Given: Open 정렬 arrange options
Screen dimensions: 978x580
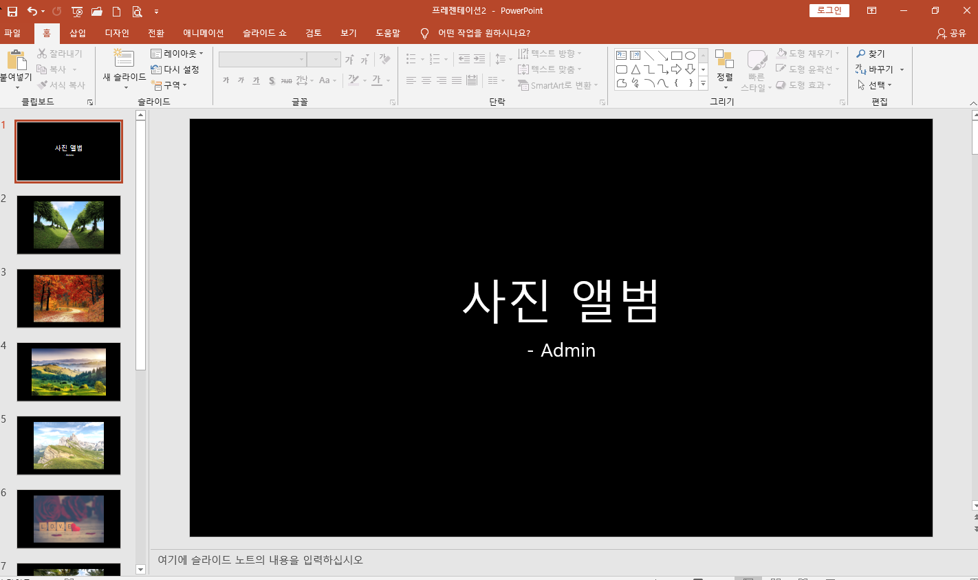Looking at the screenshot, I should [724, 69].
